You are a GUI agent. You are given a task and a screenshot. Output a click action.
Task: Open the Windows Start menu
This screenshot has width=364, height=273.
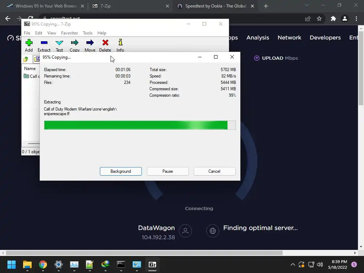coord(11,264)
